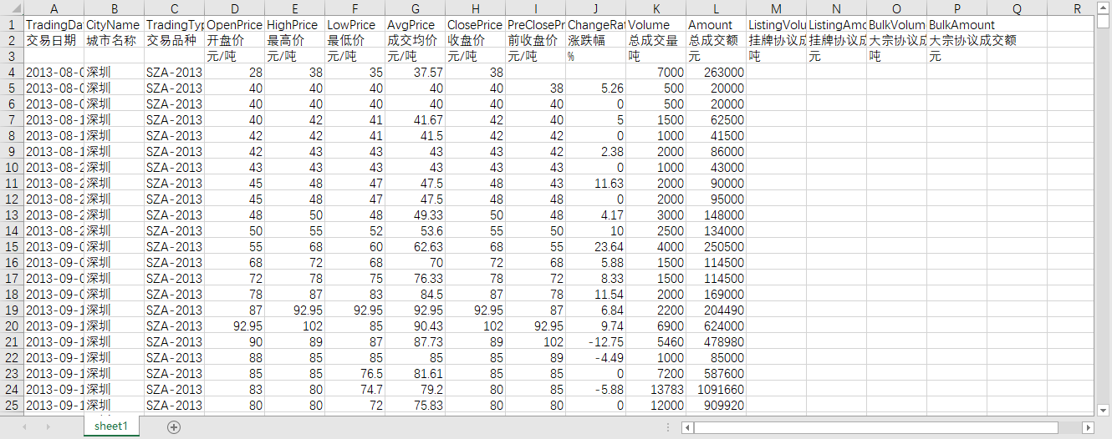
Task: Click the '开盘价' cell
Action: (234, 40)
